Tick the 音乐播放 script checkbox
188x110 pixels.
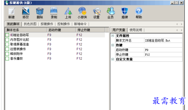[x=7, y=58]
